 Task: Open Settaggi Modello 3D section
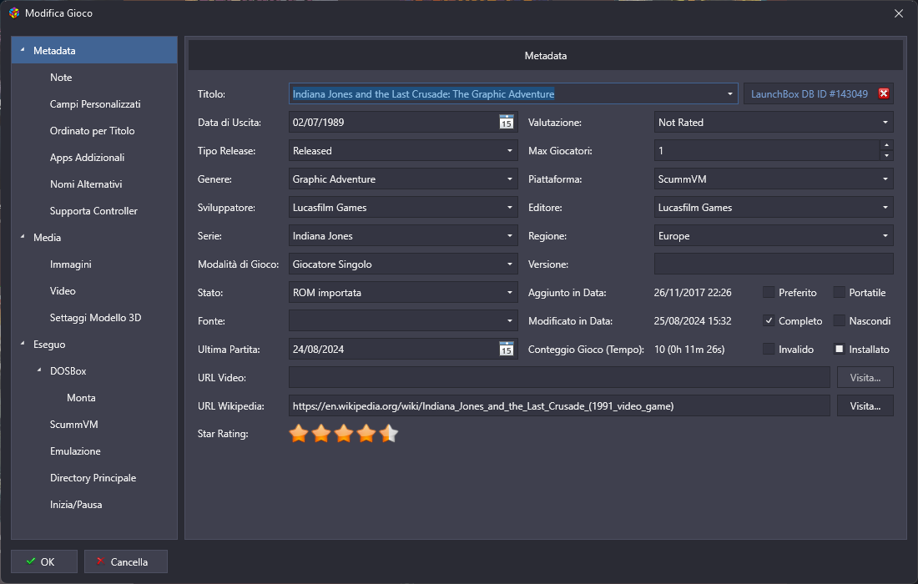pyautogui.click(x=94, y=318)
